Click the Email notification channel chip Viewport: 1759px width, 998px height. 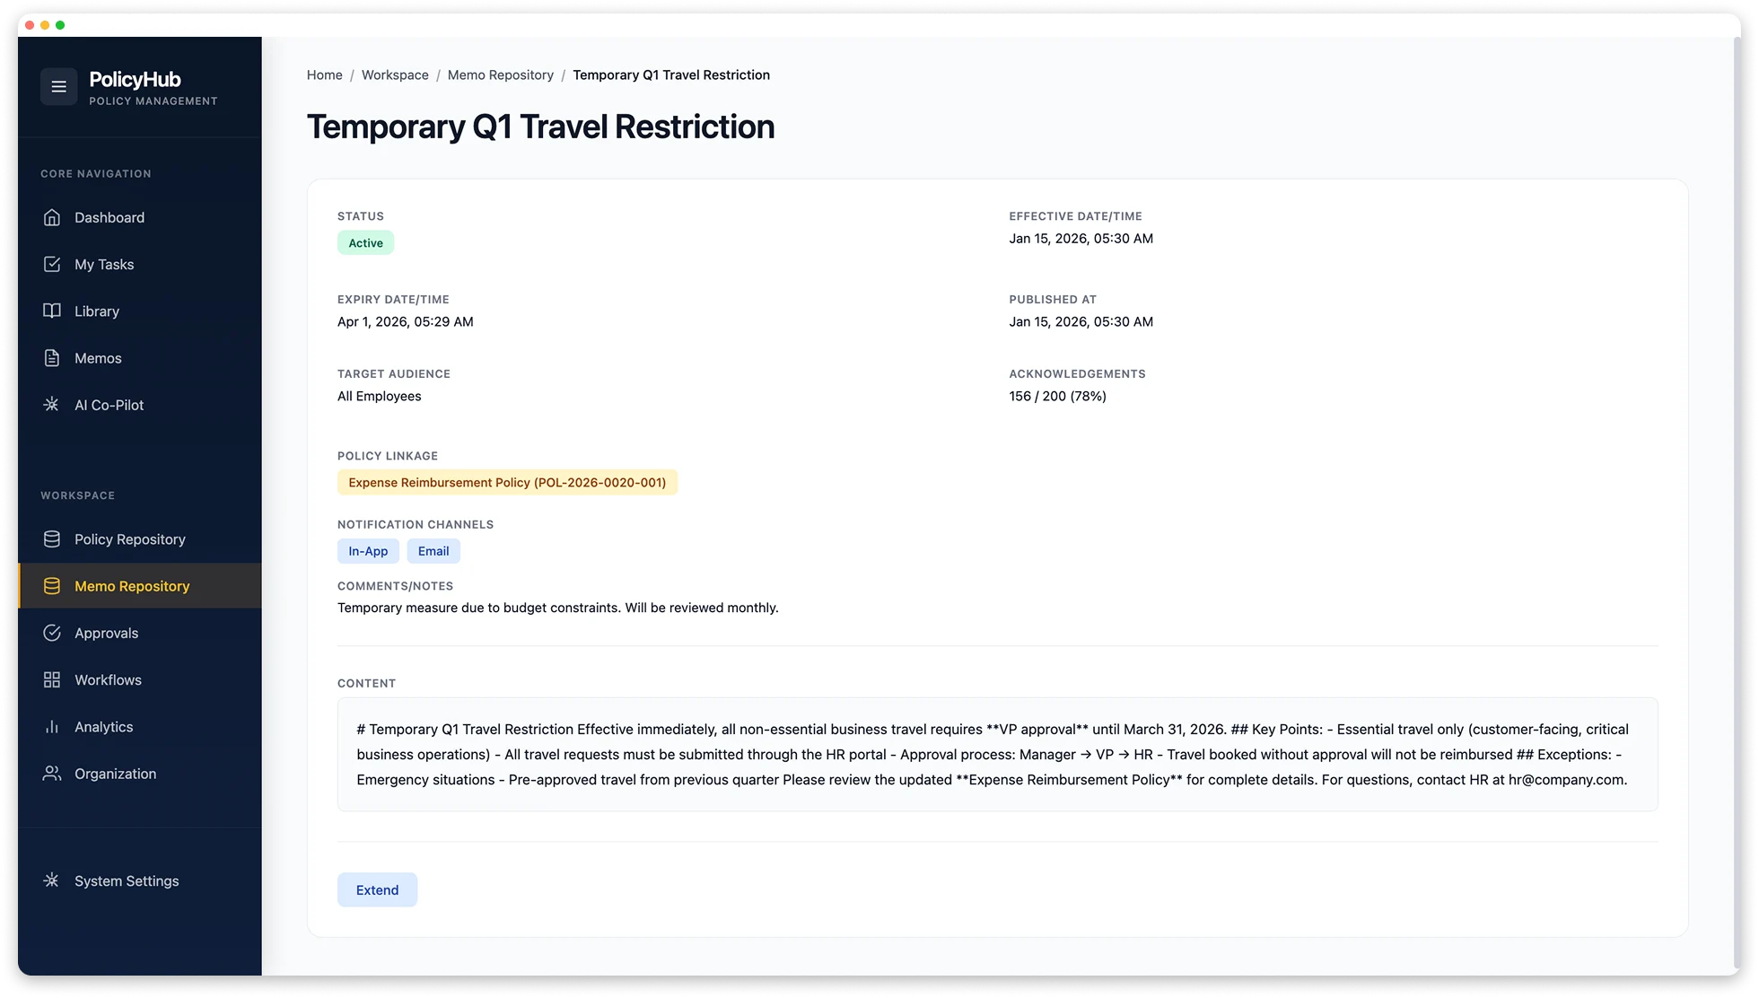(x=433, y=551)
